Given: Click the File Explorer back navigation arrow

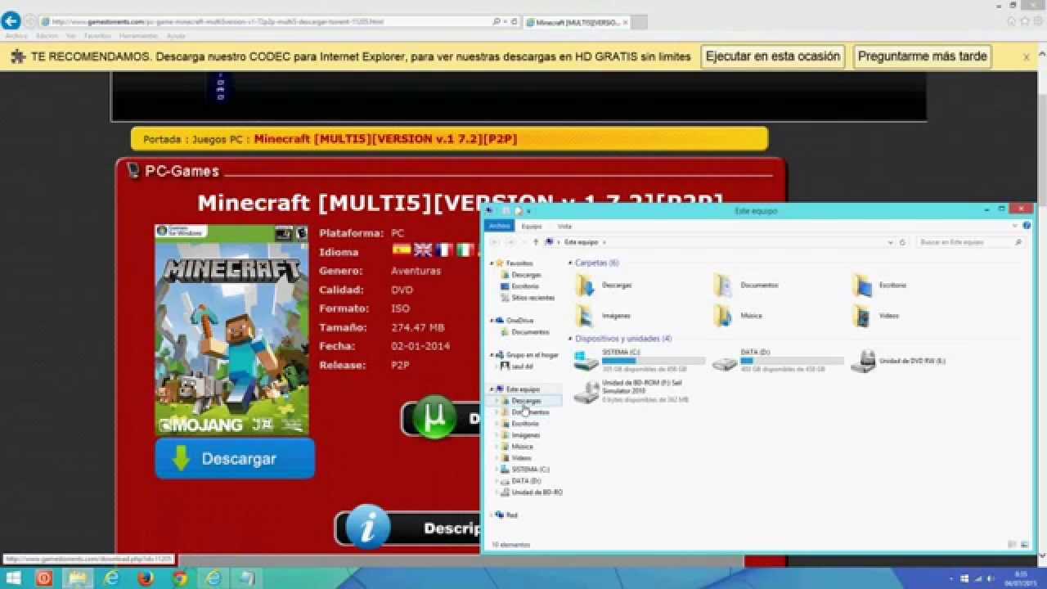Looking at the screenshot, I should (x=494, y=242).
